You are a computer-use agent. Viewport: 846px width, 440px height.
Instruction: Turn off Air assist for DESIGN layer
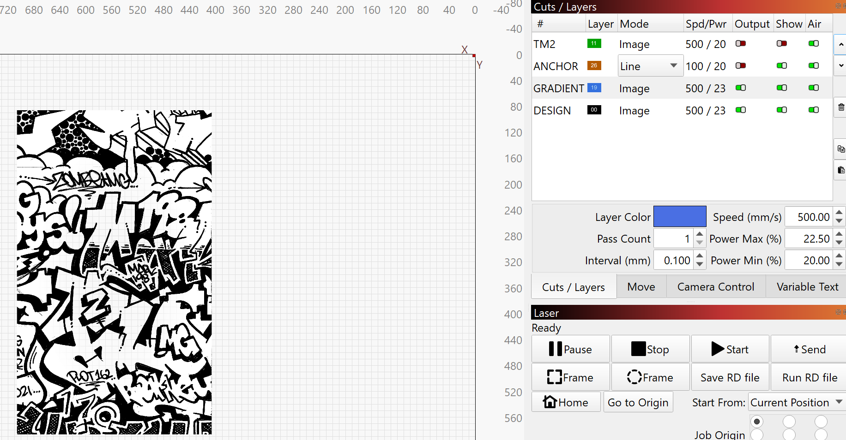coord(814,110)
